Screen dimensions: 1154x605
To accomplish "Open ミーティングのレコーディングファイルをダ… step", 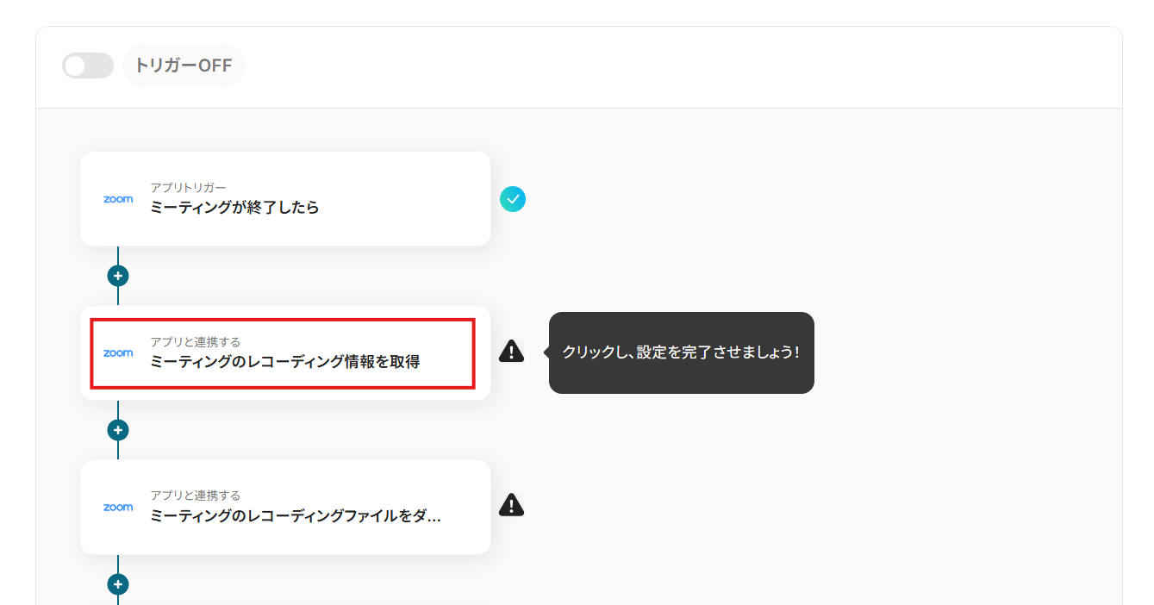I will 285,507.
